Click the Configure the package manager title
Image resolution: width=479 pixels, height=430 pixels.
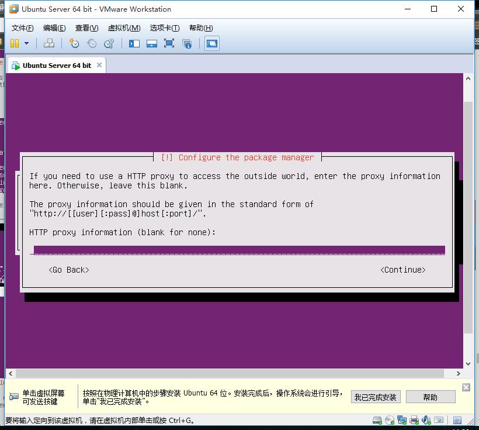pyautogui.click(x=238, y=157)
